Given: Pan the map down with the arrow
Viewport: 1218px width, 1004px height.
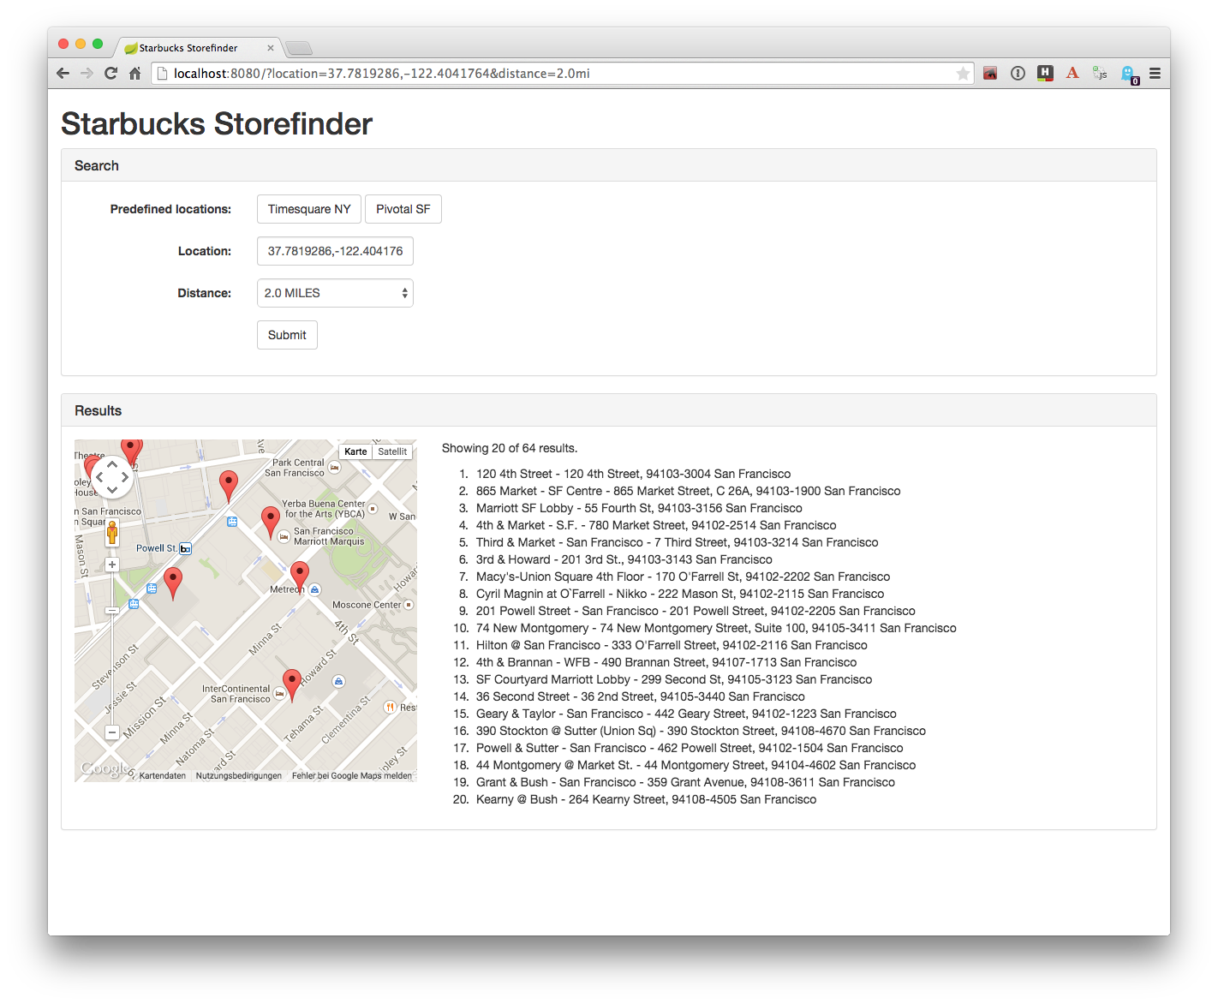Looking at the screenshot, I should (x=112, y=490).
